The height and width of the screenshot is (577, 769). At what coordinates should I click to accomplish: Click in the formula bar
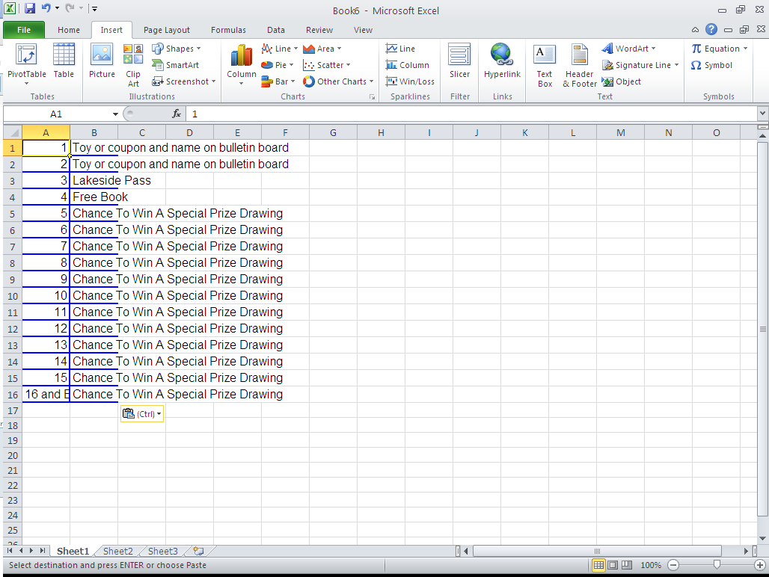pyautogui.click(x=471, y=114)
